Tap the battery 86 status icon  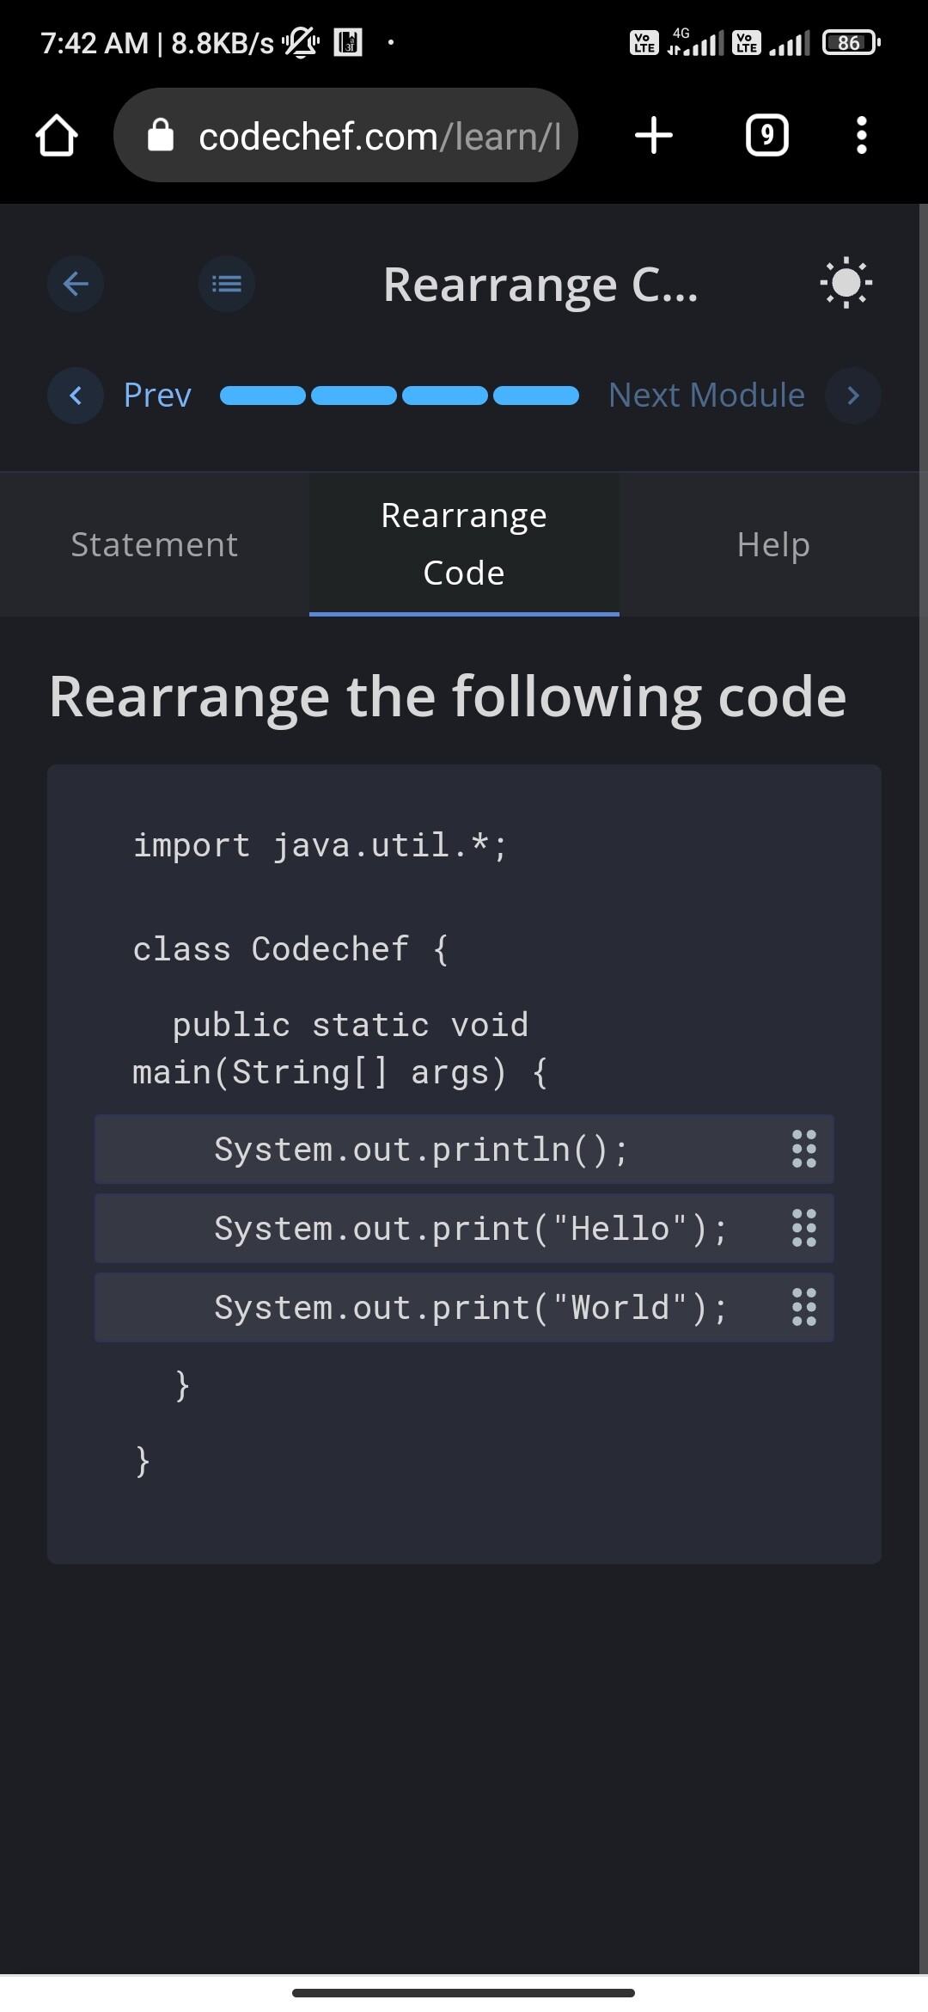click(x=852, y=42)
